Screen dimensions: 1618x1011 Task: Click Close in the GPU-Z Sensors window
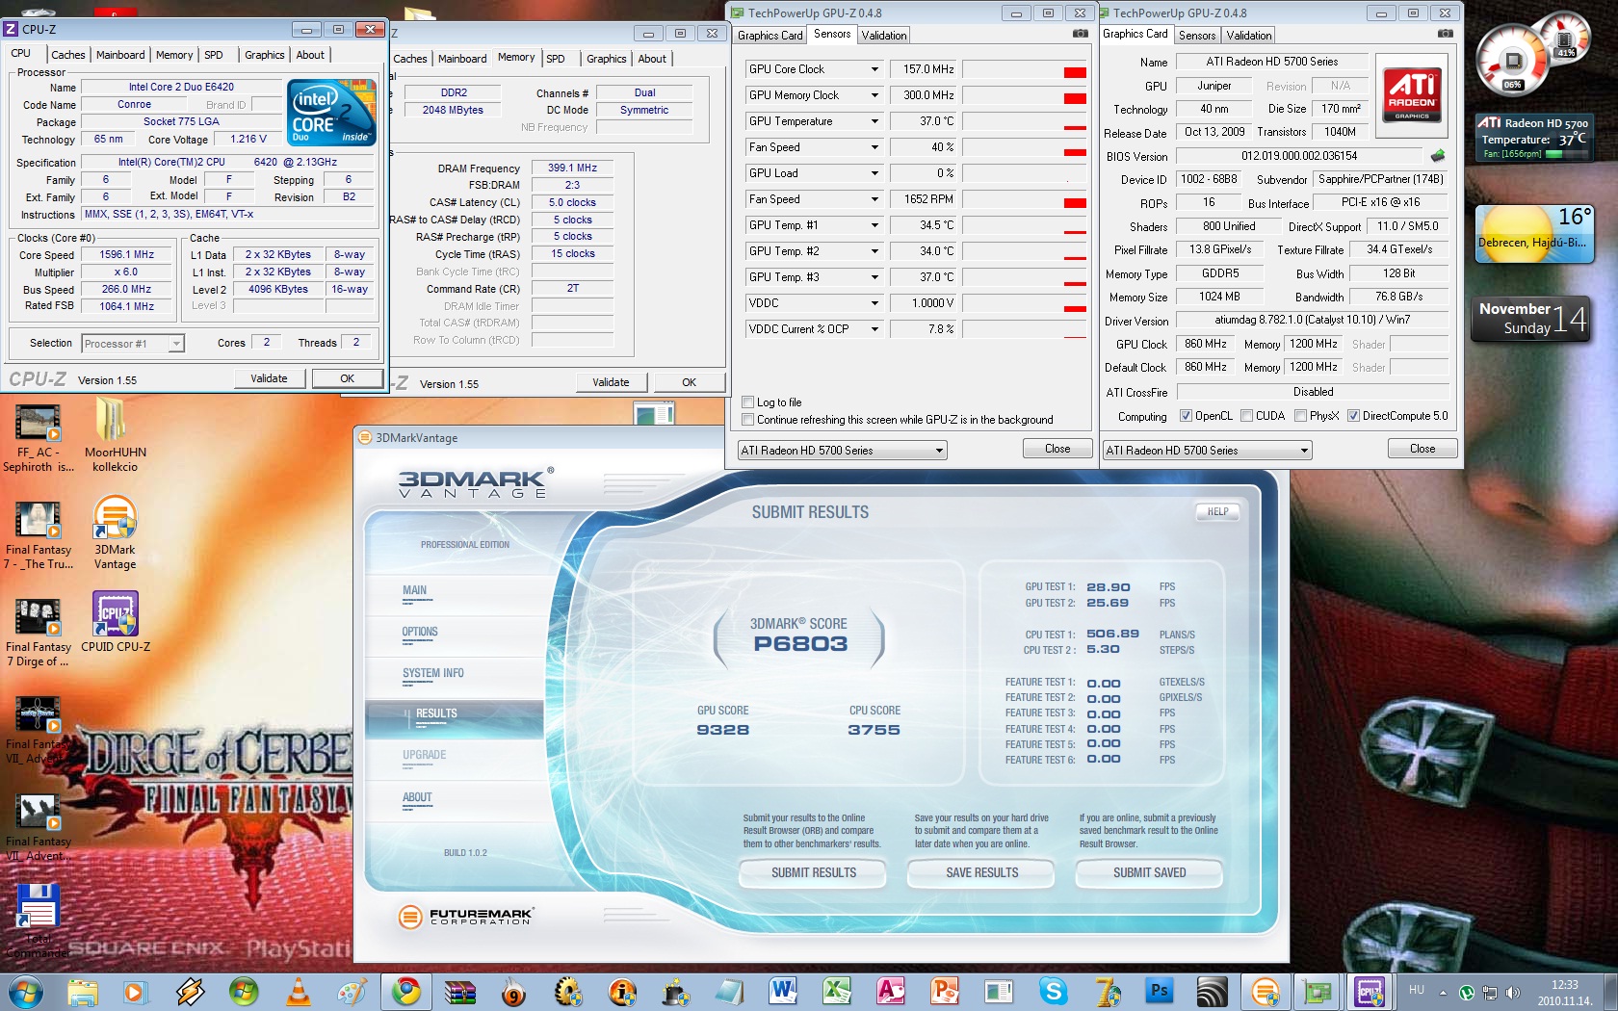1057,449
